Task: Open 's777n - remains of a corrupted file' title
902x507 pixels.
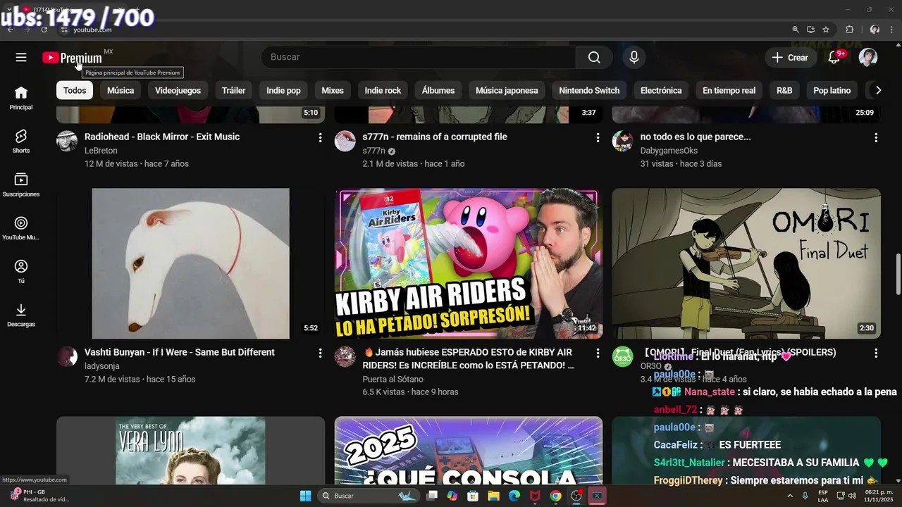Action: tap(435, 137)
